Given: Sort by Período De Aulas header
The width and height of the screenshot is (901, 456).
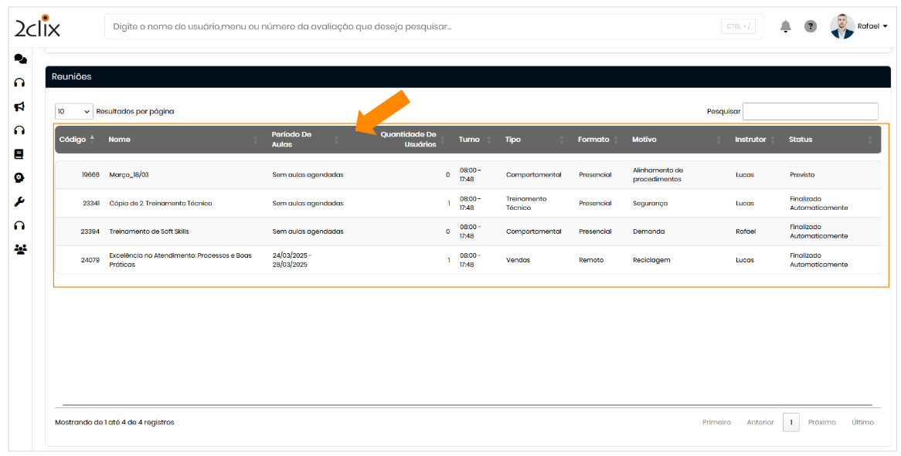Looking at the screenshot, I should [x=291, y=140].
